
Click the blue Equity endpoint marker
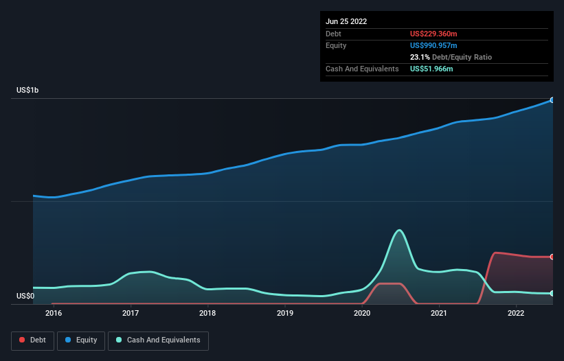[552, 100]
